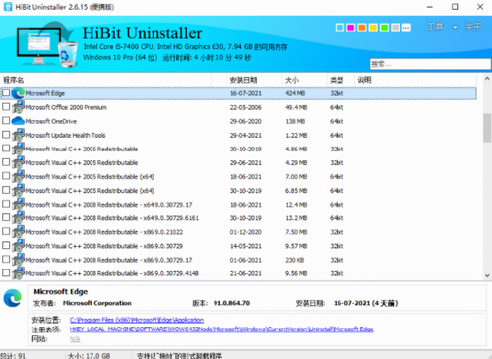Choose the light blue theme swatch
492x359 pixels.
click(339, 28)
